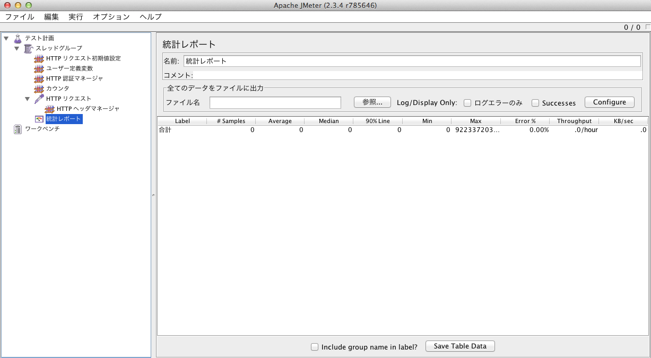Click the テスト計画 flask icon

pyautogui.click(x=18, y=38)
